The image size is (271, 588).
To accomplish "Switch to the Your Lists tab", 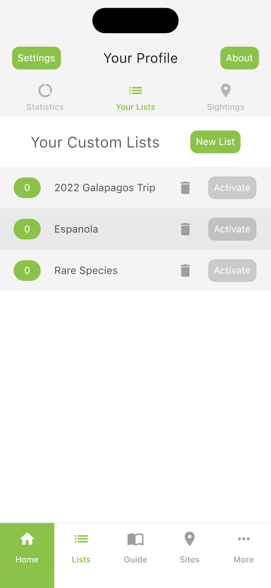I will (135, 97).
